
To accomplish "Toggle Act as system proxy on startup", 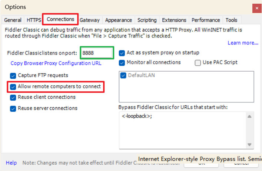I will [122, 53].
